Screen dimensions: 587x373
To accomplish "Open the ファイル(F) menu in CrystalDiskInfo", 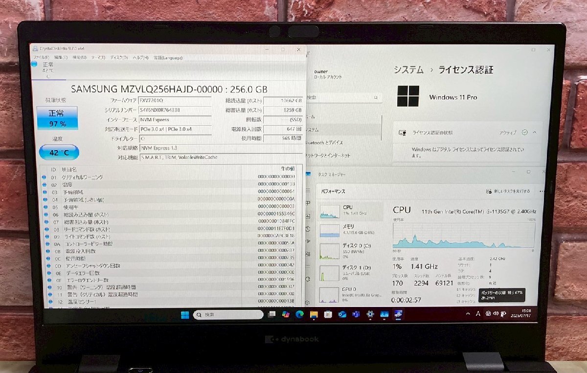I will [41, 58].
